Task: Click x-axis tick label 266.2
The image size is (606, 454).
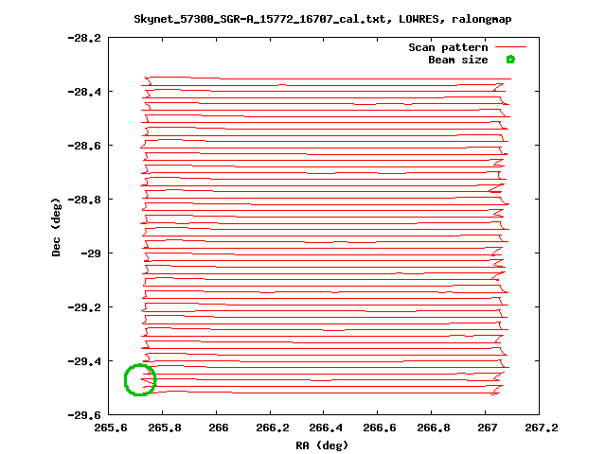Action: coord(273,428)
